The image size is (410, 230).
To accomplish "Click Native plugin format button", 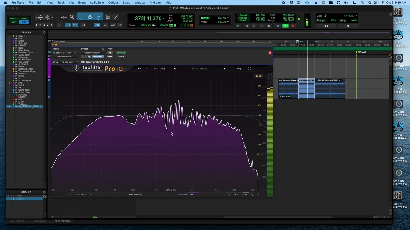I will coord(121,57).
